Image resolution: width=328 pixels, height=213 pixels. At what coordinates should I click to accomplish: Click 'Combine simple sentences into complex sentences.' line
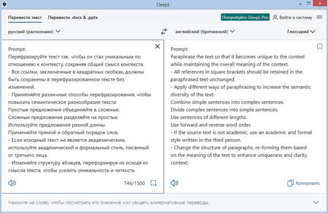click(228, 102)
